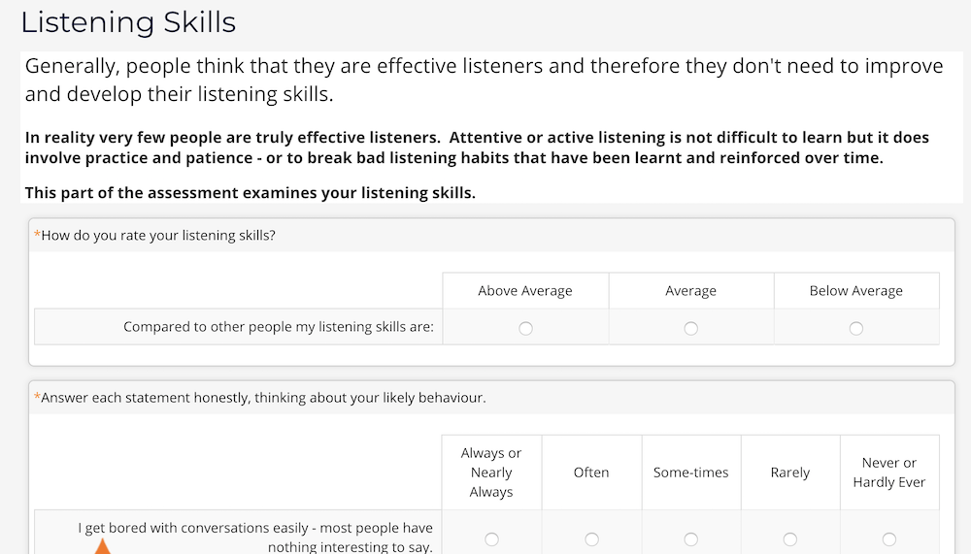Click the orange triangle icon at bottom left
This screenshot has height=554, width=971.
101,548
